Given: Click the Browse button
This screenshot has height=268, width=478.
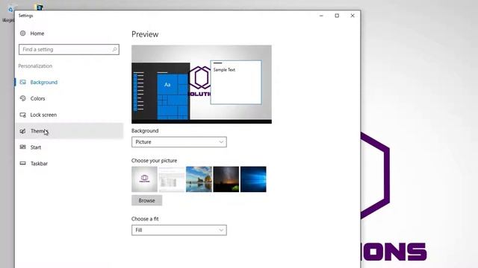Looking at the screenshot, I should 146,200.
